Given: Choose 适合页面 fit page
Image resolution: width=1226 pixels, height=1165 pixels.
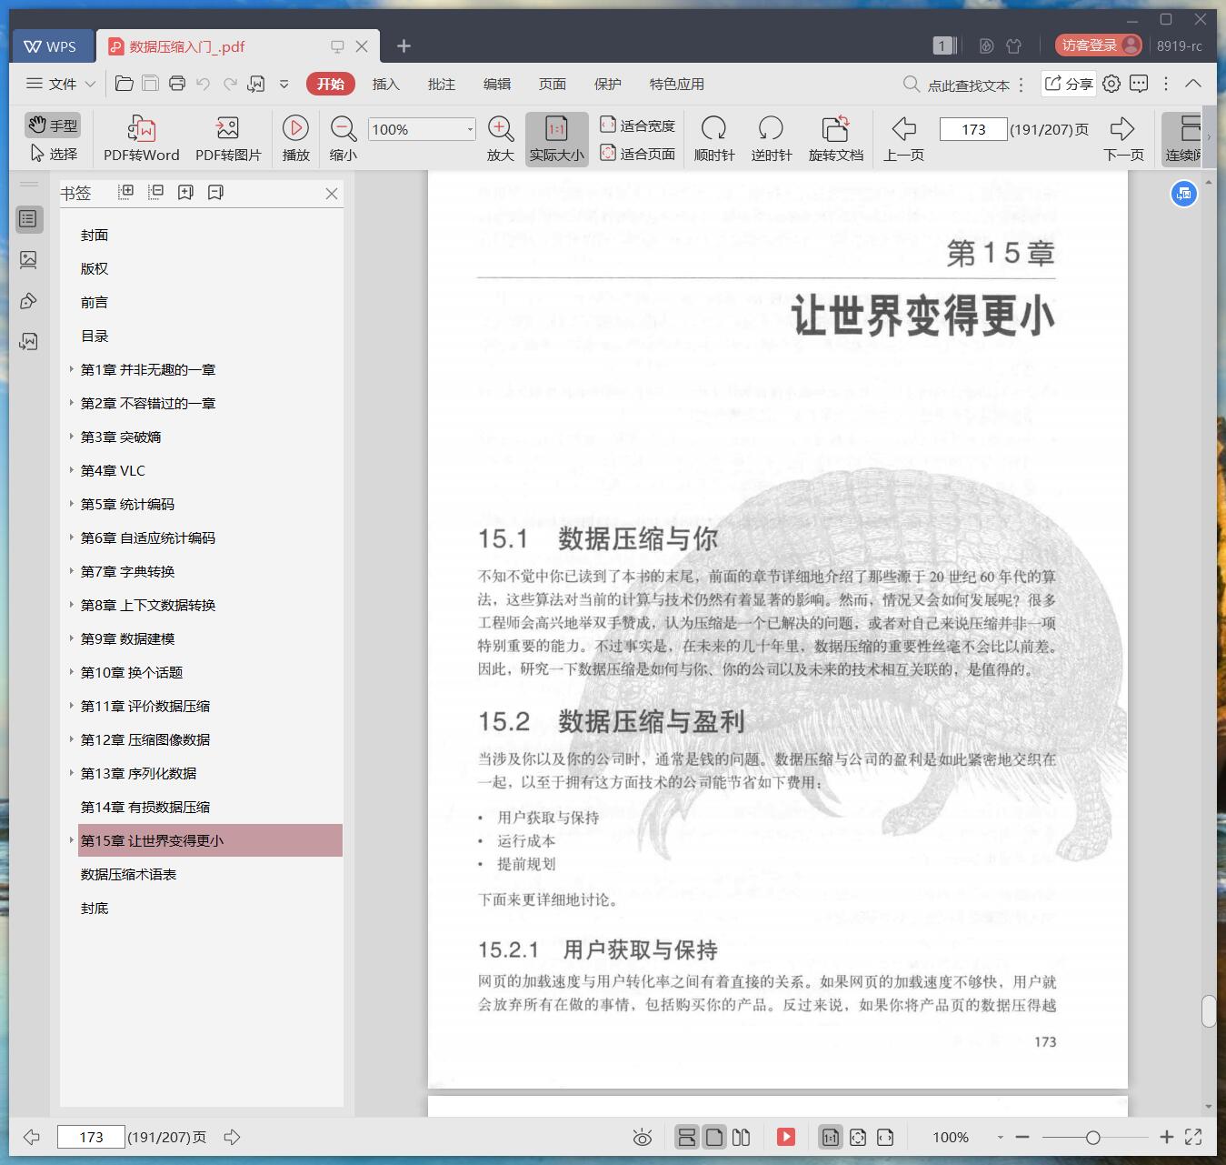Looking at the screenshot, I should 637,154.
